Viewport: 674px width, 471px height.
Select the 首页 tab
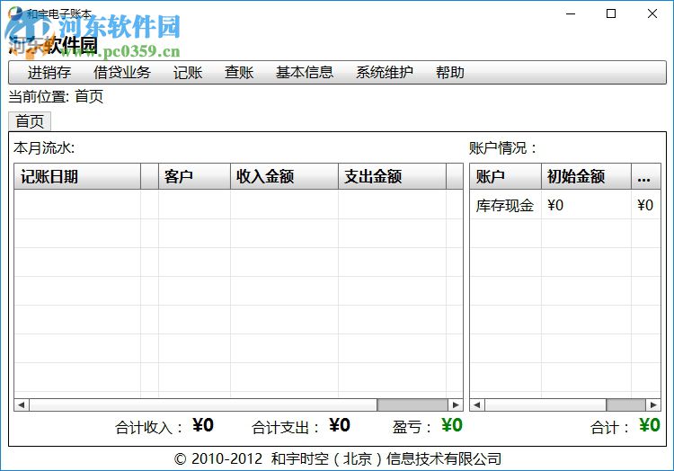click(x=30, y=121)
